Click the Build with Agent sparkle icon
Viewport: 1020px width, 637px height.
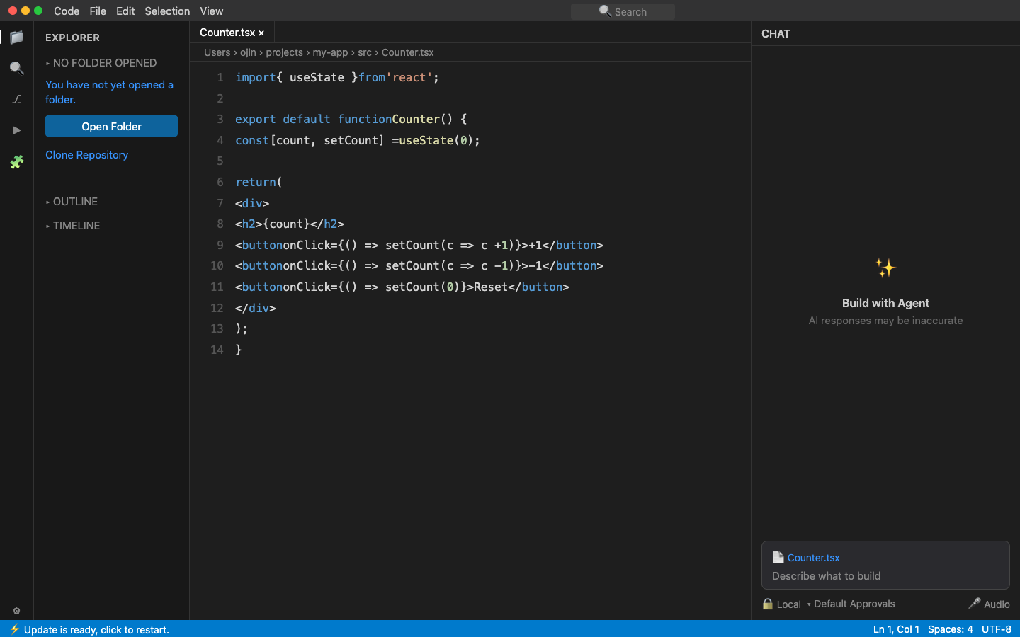[x=885, y=268]
